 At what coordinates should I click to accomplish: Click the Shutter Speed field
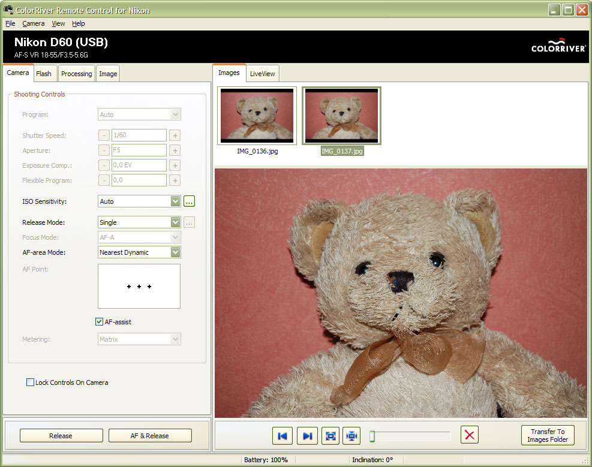tap(139, 135)
